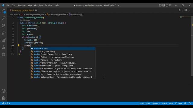This screenshot has width=193, height=108.
Task: Select the 'Number - java.lang' suggestion
Action: (x=63, y=51)
